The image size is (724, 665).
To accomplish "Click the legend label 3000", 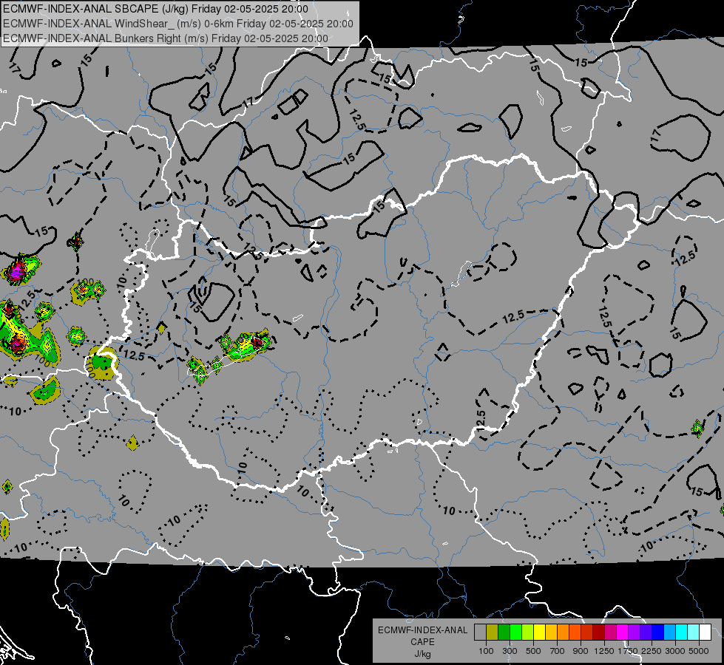I will click(675, 651).
